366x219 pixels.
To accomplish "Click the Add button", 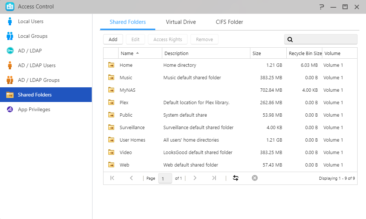I will pos(113,39).
